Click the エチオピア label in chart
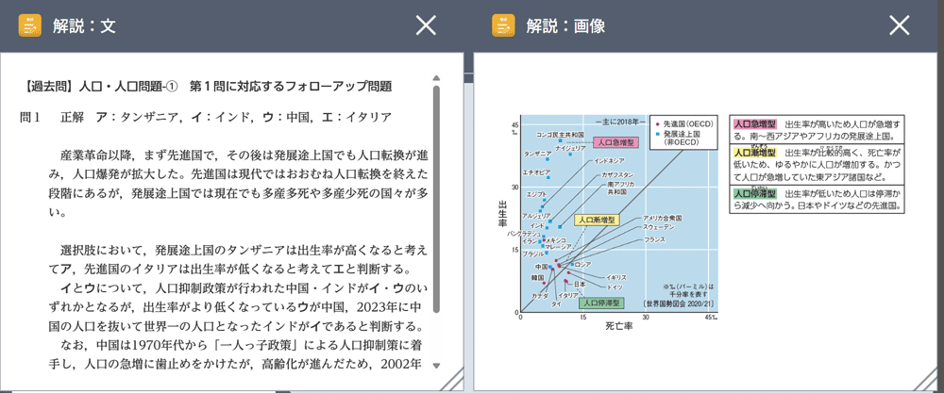This screenshot has height=393, width=944. [x=536, y=172]
